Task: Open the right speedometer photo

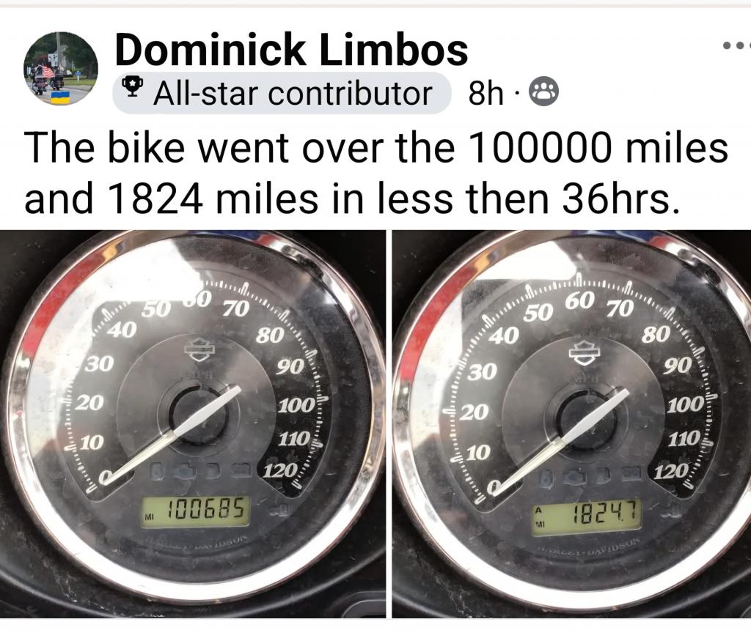Action: [x=571, y=424]
